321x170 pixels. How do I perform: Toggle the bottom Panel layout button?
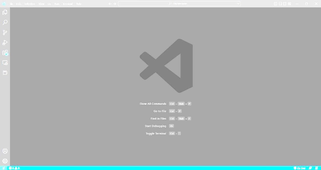point(280,4)
